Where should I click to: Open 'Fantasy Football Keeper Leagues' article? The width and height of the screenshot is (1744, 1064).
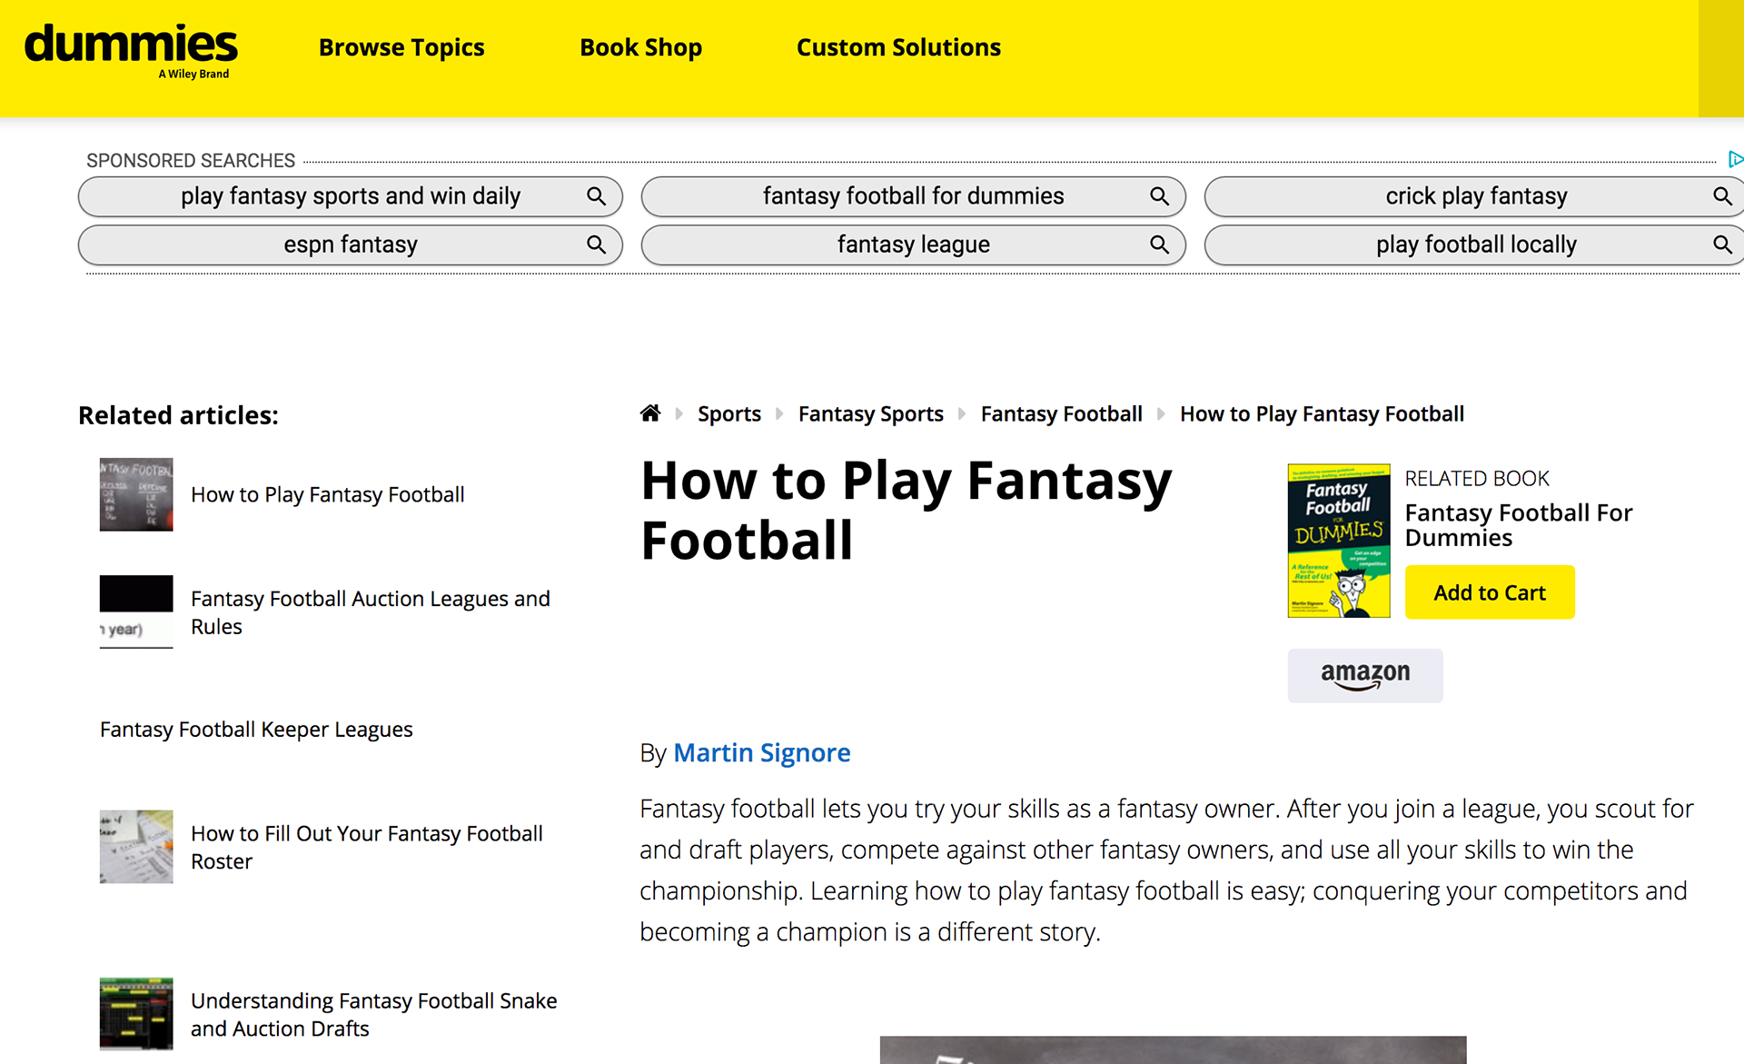pyautogui.click(x=256, y=730)
